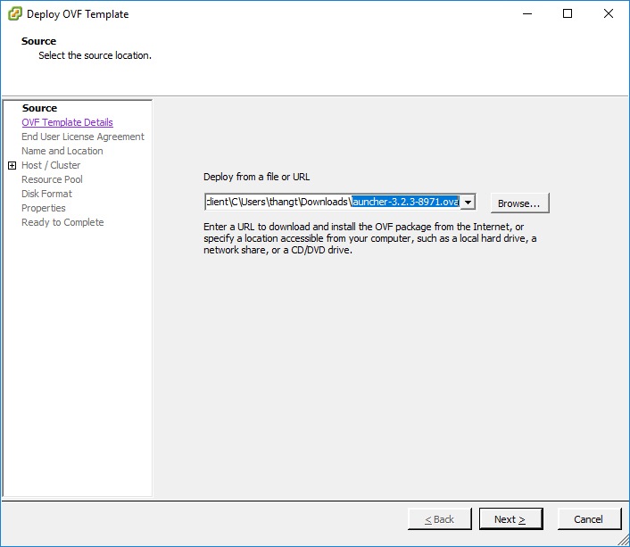
Task: Click the bold 'Source' page heading
Action: (x=38, y=41)
